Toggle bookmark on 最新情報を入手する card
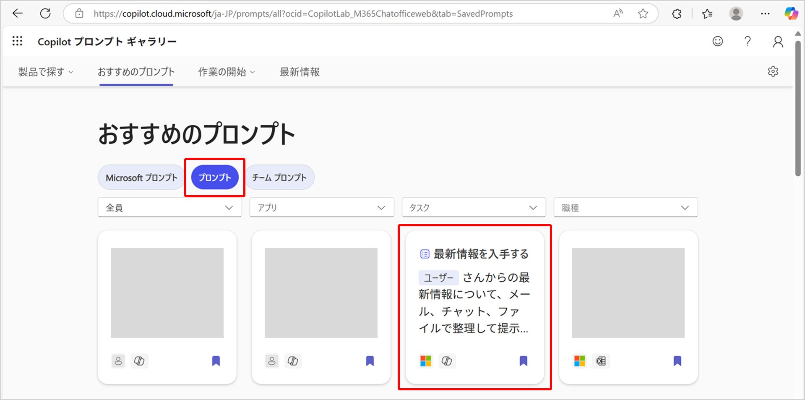Screen dimensions: 805x400 click(523, 361)
